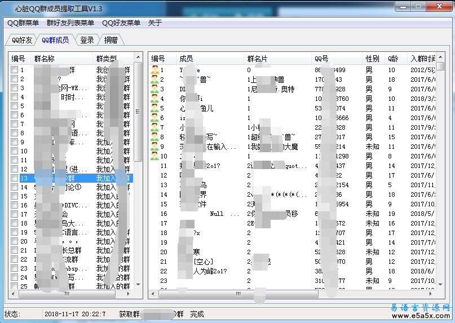Sort member list by 群名片 column header

(x=277, y=59)
